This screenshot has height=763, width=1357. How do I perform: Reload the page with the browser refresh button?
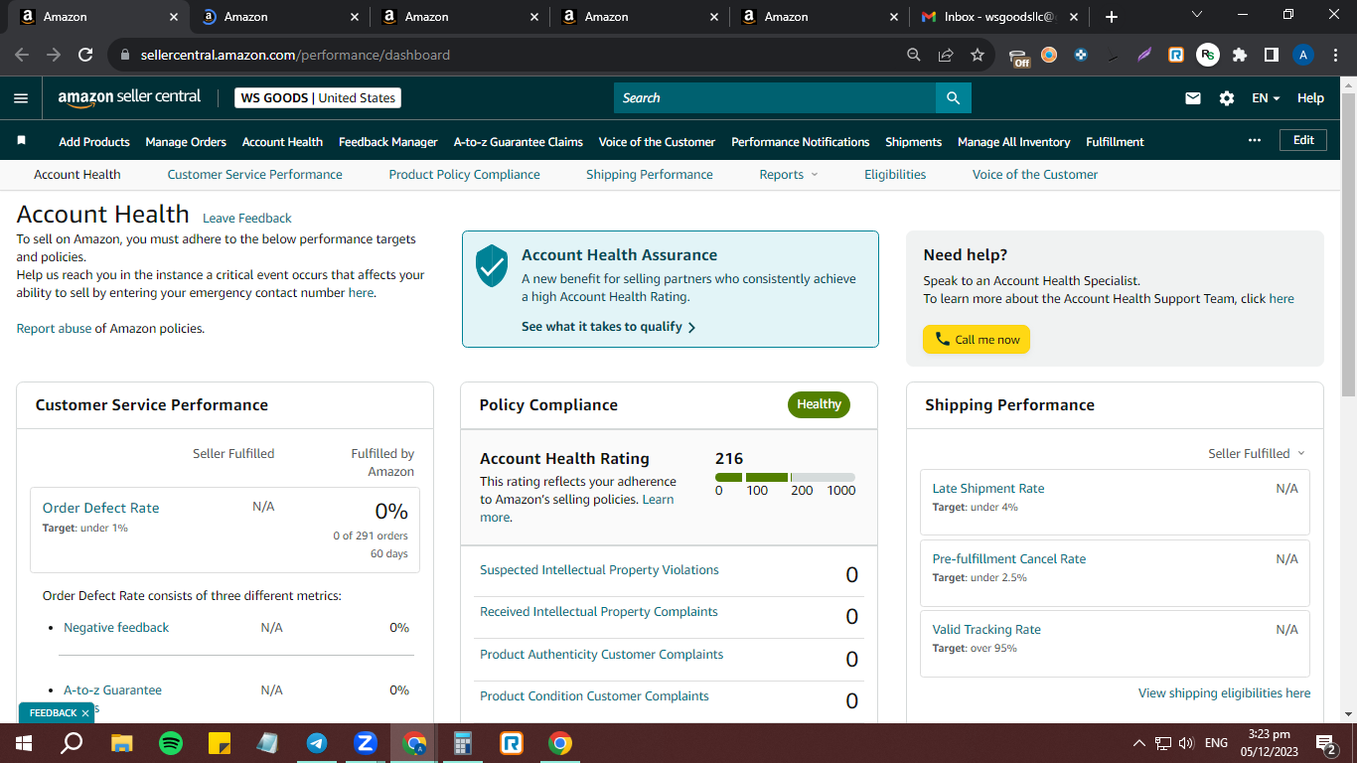(85, 55)
